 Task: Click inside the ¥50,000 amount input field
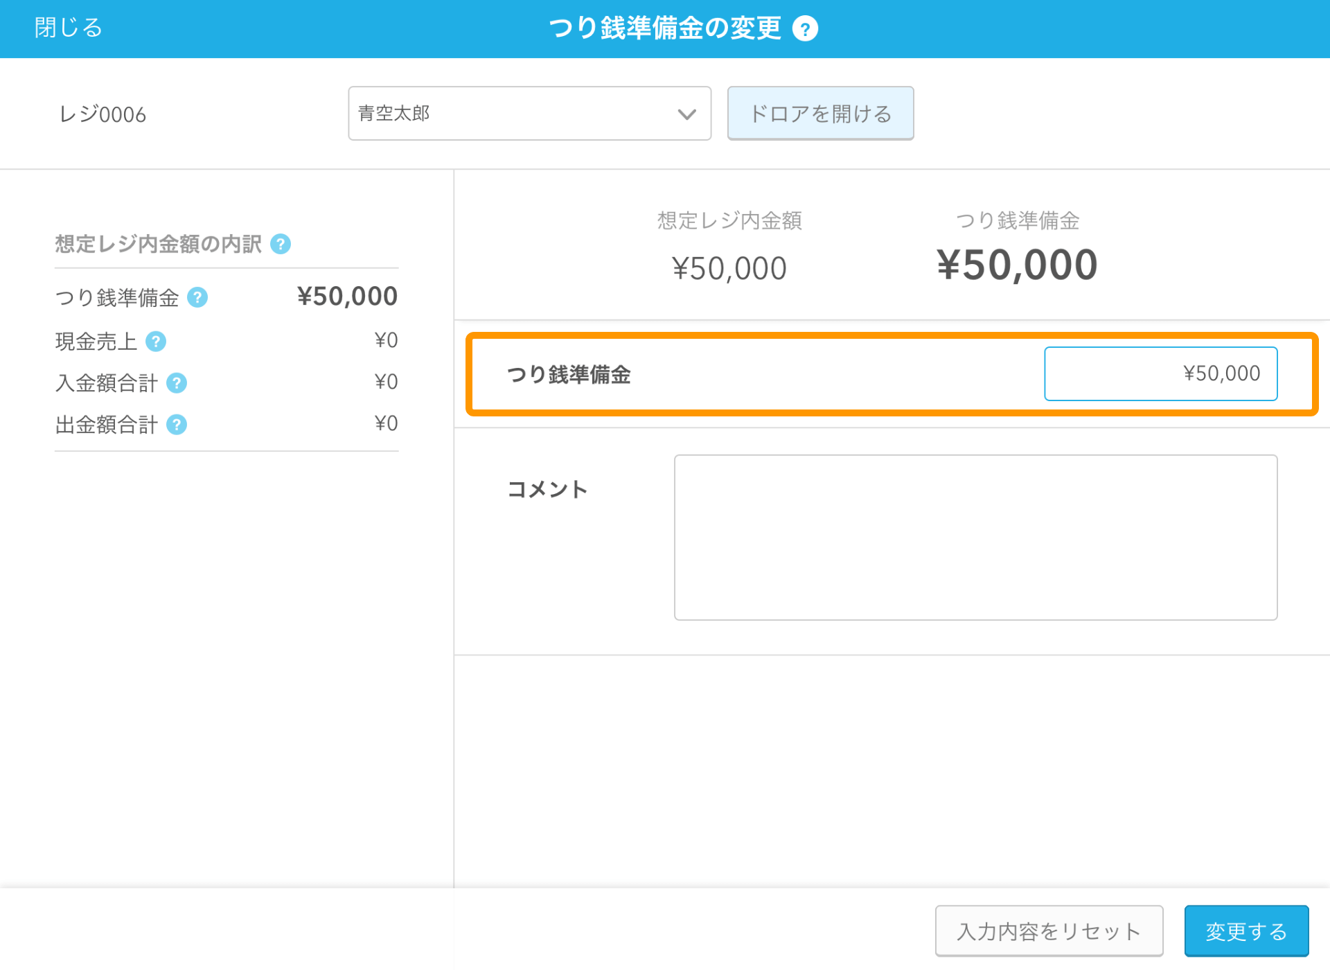[x=1160, y=373]
